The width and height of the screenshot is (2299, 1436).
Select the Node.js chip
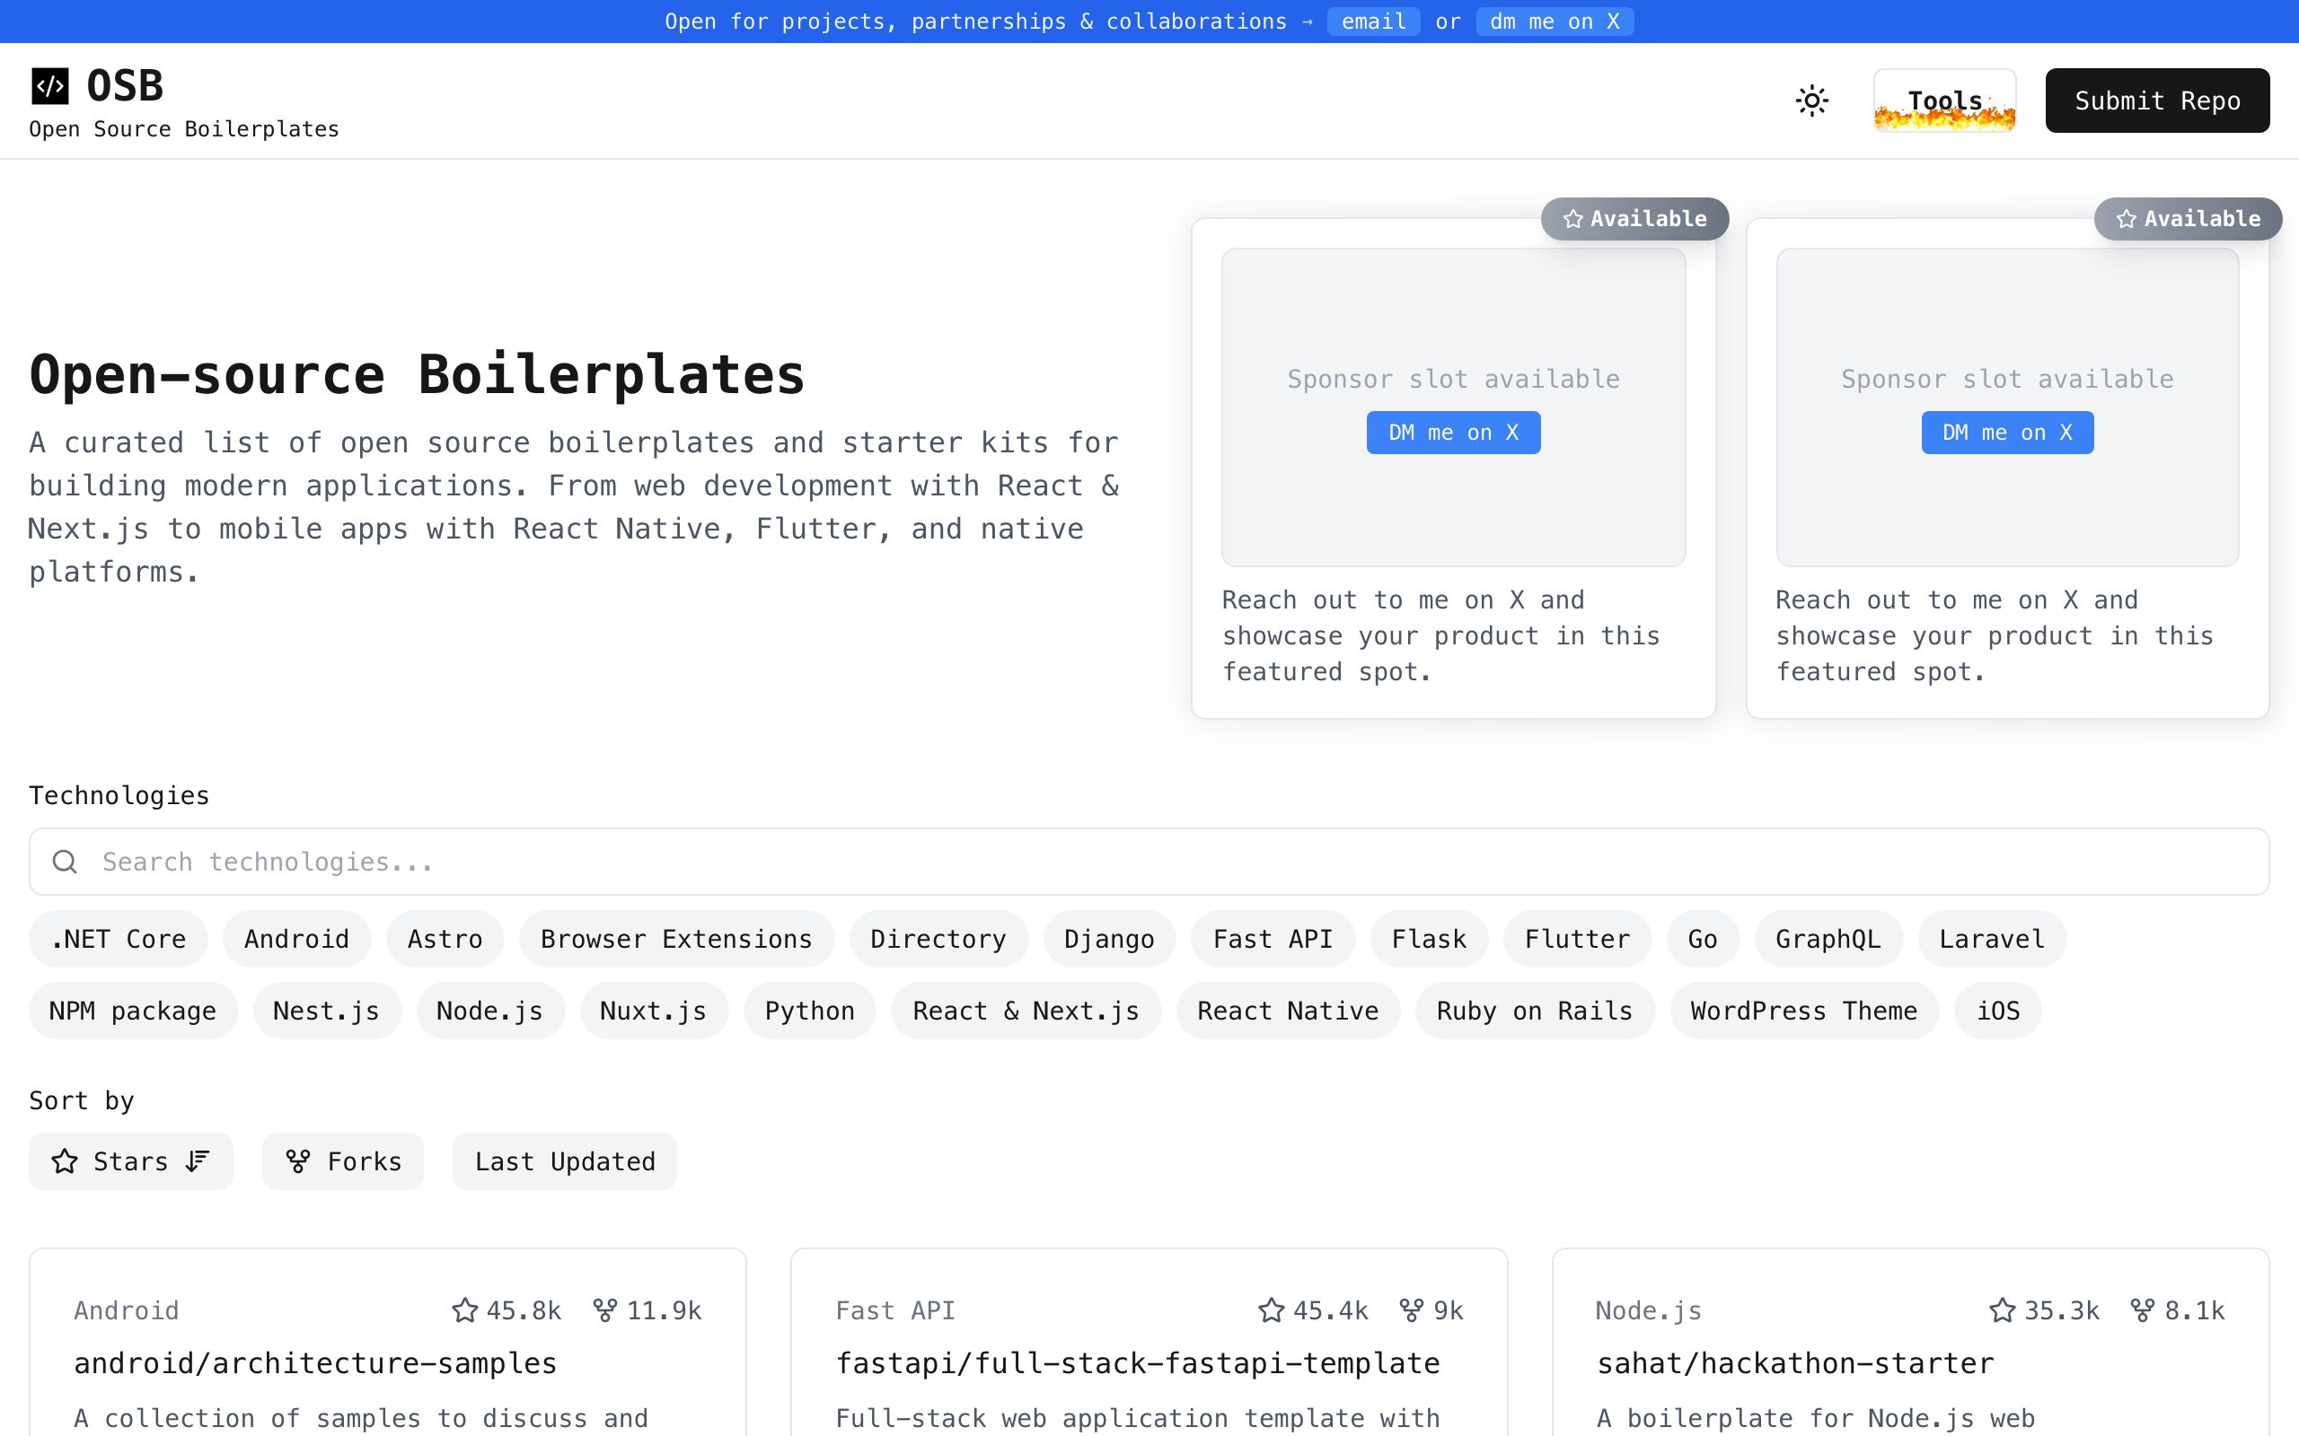click(x=490, y=1011)
